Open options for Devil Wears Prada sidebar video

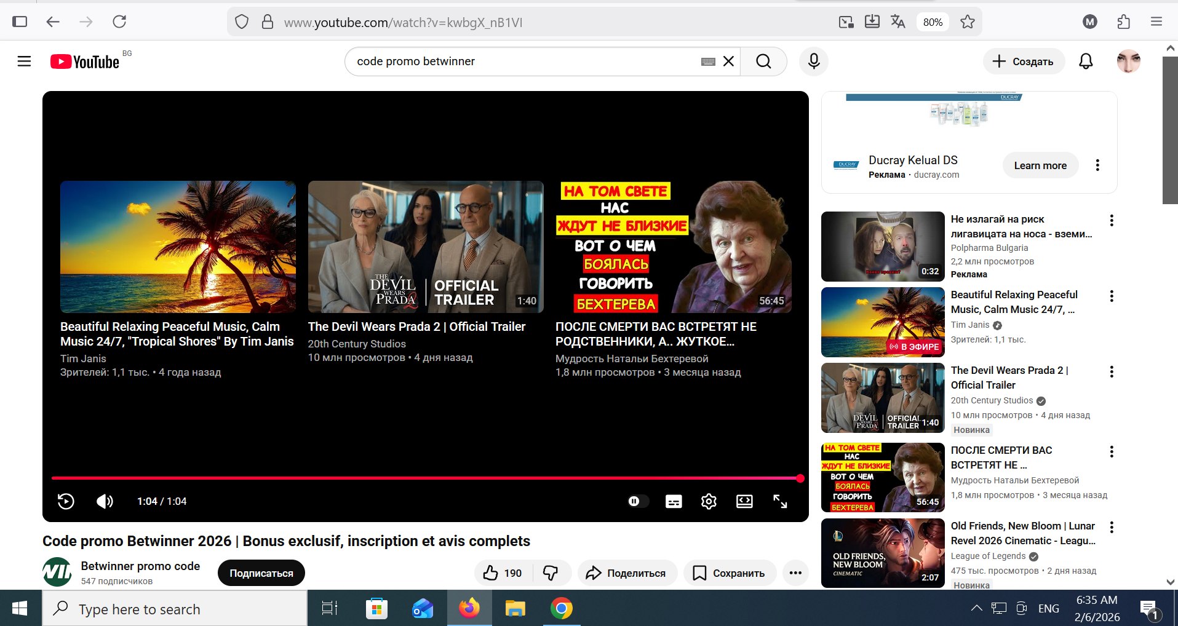(x=1112, y=371)
